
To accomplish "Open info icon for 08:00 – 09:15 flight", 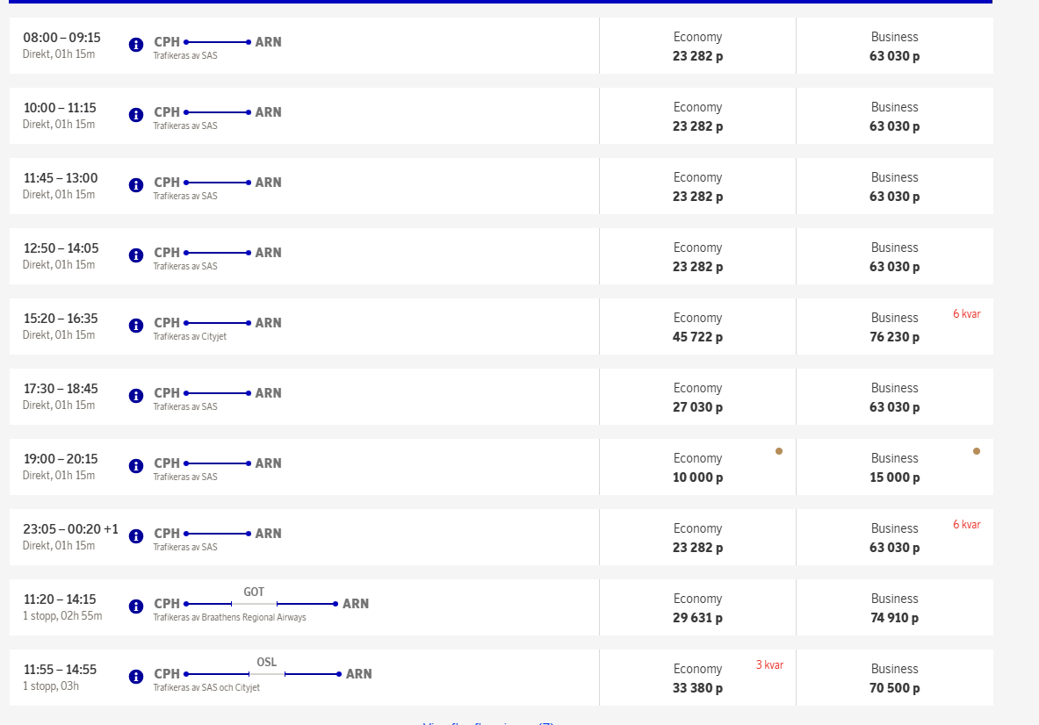I will point(136,45).
